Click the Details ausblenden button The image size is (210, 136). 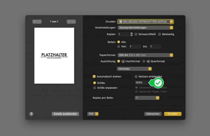(65, 114)
